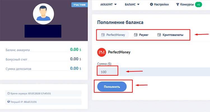Click the wallet icon beside Криптовалюты
This screenshot has height=112, width=210.
[159, 35]
